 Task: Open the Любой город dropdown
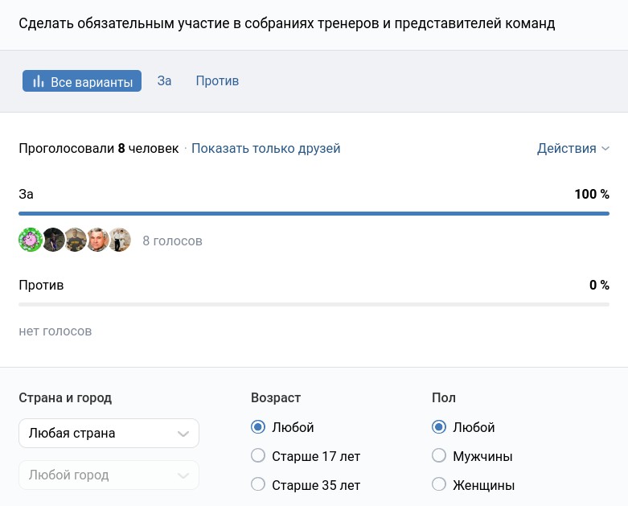[x=109, y=475]
